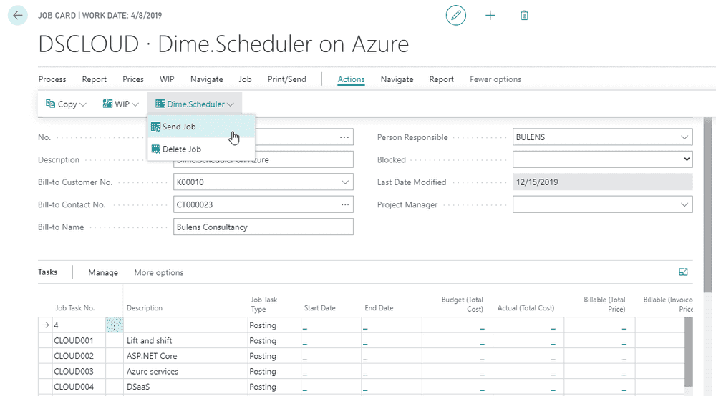Viewport: 716px width, 396px height.
Task: Click Delete Job in dropdown menu
Action: click(x=201, y=149)
